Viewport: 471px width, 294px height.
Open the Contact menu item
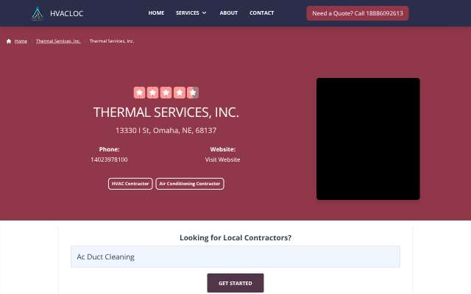click(x=262, y=13)
